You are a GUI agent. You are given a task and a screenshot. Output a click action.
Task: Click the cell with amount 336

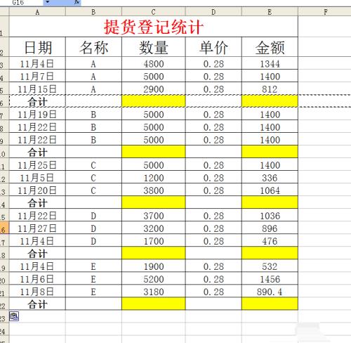click(270, 177)
